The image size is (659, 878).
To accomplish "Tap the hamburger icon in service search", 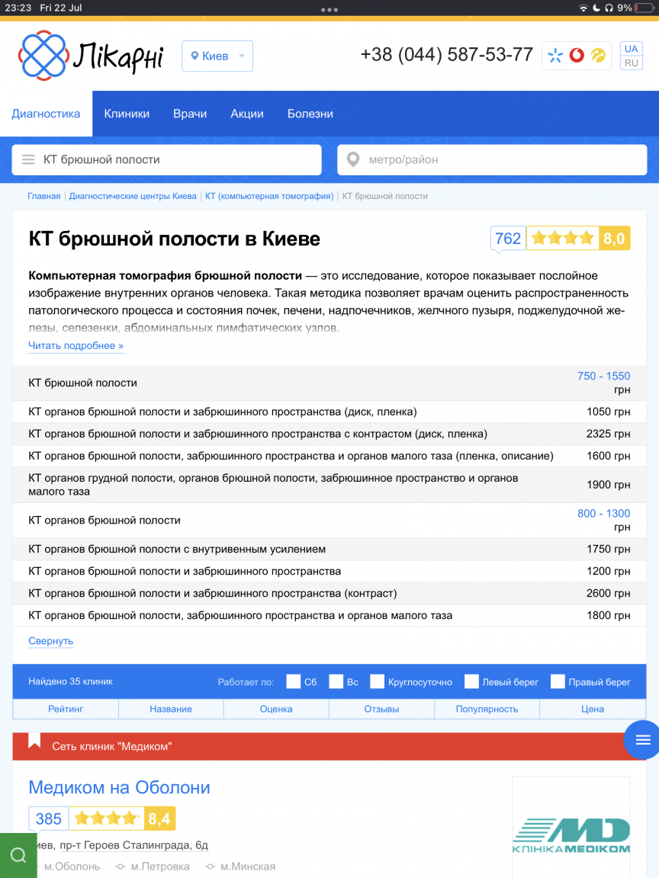I will (28, 159).
